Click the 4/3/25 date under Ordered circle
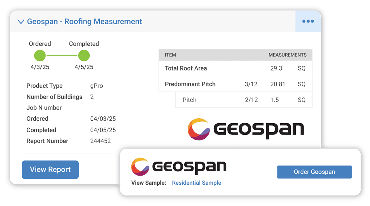This screenshot has height=206, width=370. (x=40, y=67)
